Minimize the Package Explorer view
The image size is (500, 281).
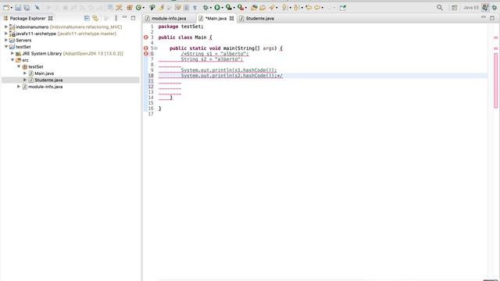[124, 17]
